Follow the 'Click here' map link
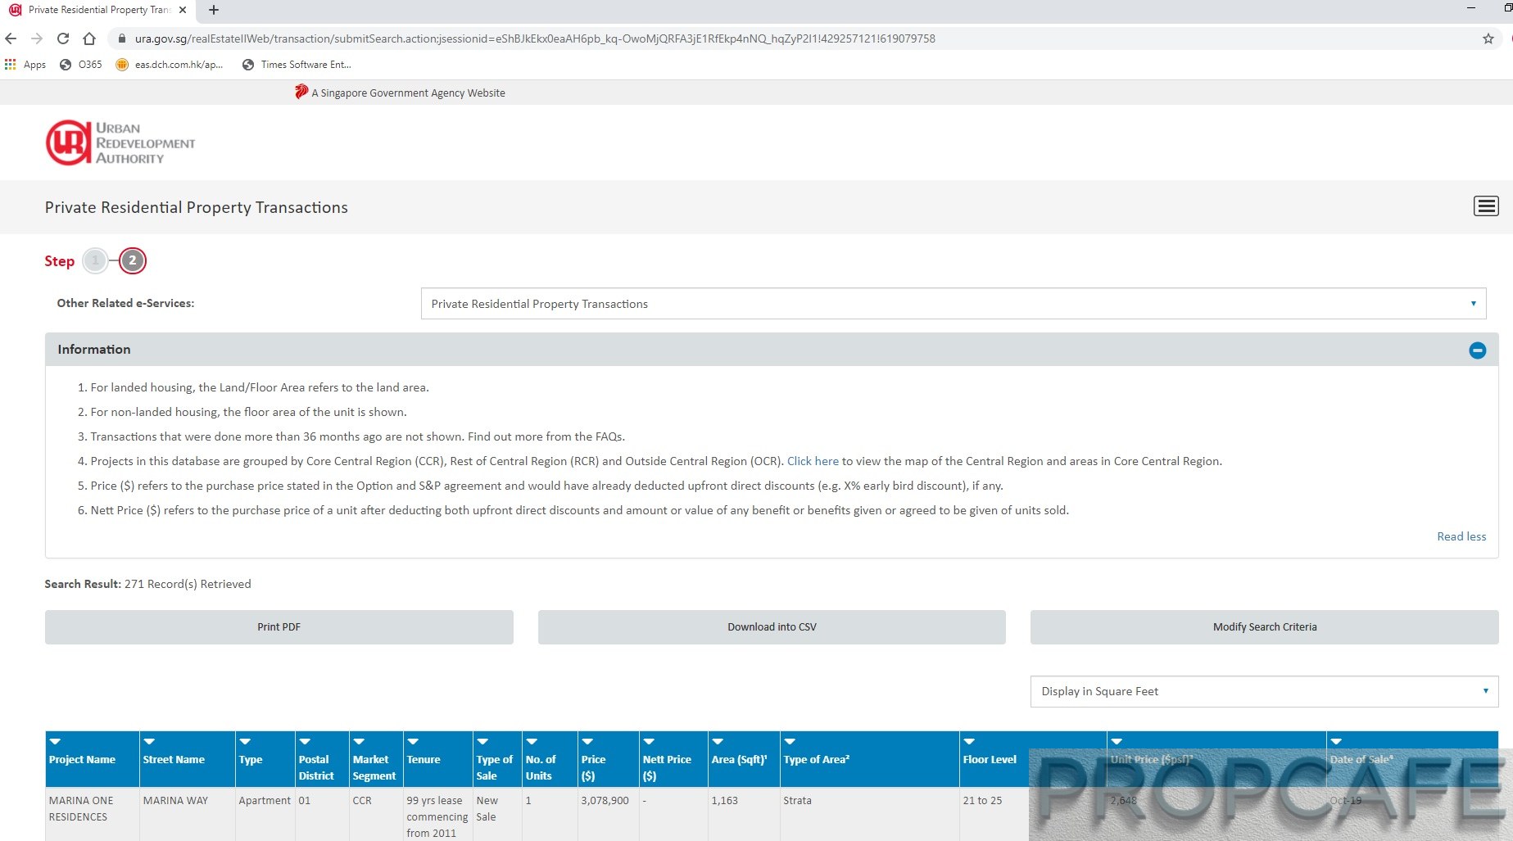This screenshot has width=1513, height=841. (x=812, y=461)
